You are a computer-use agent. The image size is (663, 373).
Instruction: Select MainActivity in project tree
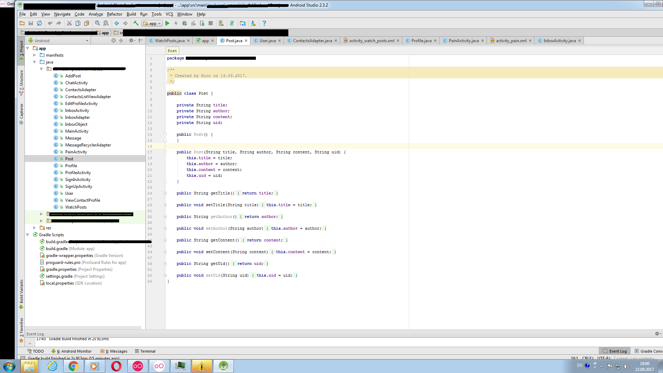[77, 131]
